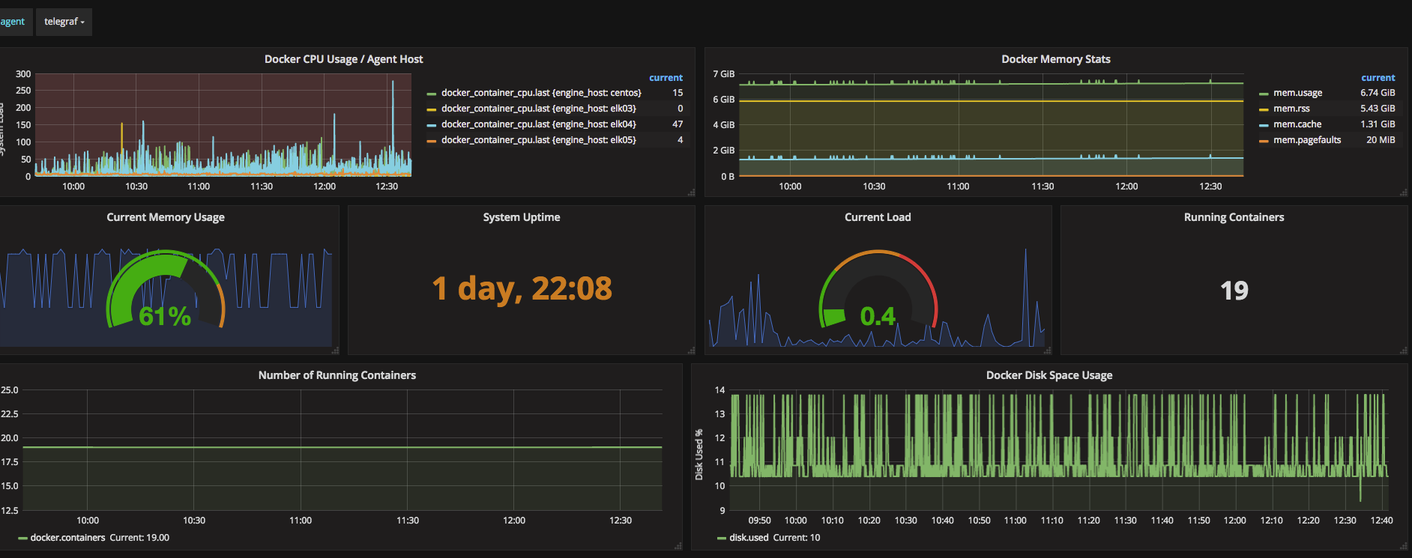Screen dimensions: 1412x558
Task: Click resize handle of Number of Running Containers
Action: pos(678,546)
